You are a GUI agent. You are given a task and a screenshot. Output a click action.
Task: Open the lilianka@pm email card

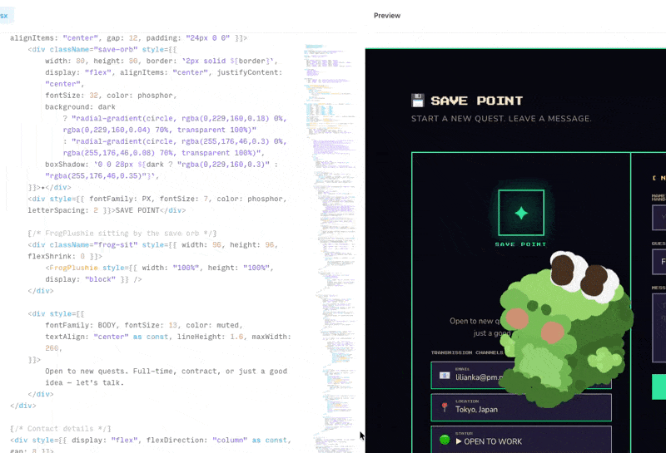(521, 376)
